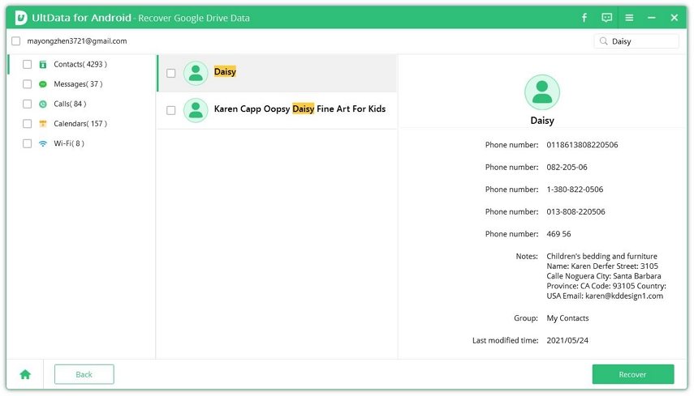Image resolution: width=694 pixels, height=396 pixels.
Task: Click the Facebook icon in title bar
Action: coord(584,18)
